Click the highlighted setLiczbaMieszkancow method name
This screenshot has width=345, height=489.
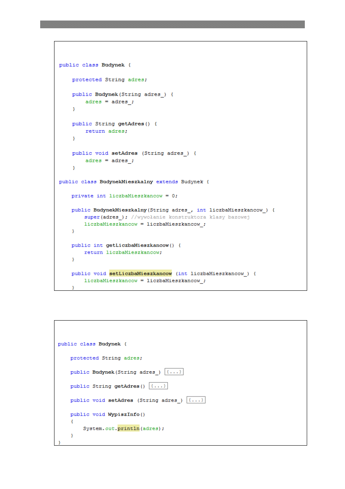pos(140,273)
